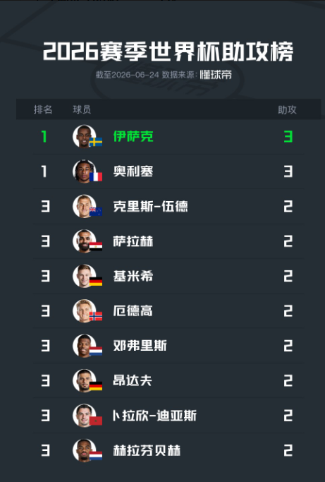The image size is (325, 482).
Task: Click the 2026赛季世界杯助攻榜 title
Action: click(x=168, y=51)
